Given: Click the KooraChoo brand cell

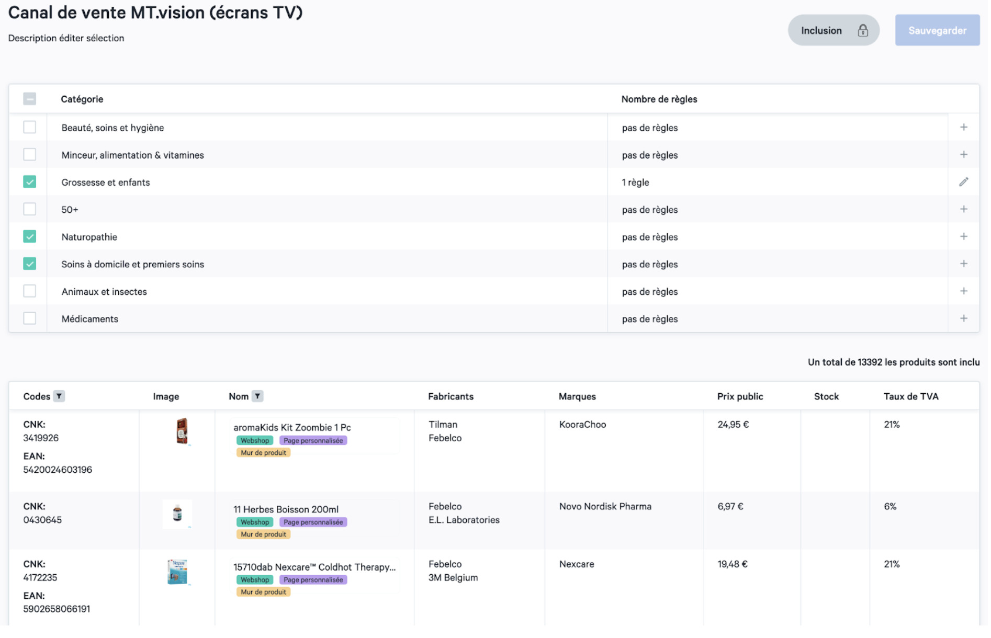Looking at the screenshot, I should point(582,424).
